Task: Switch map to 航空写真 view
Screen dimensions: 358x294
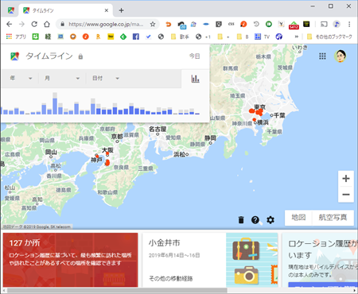Action: [333, 218]
